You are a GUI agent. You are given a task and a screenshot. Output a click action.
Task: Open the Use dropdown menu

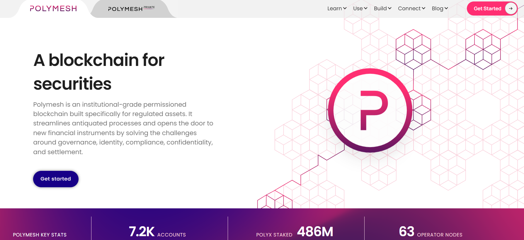point(360,8)
